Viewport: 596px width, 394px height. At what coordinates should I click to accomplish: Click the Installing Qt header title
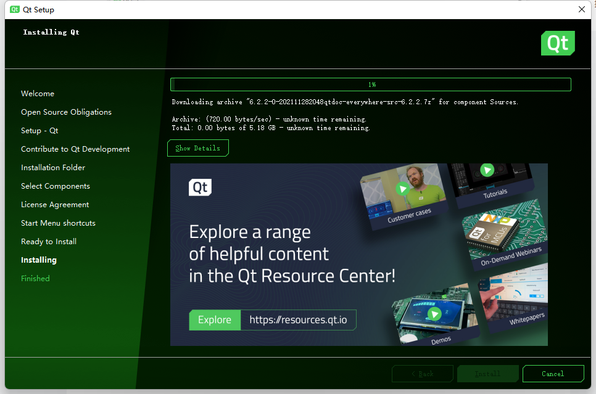pyautogui.click(x=51, y=32)
